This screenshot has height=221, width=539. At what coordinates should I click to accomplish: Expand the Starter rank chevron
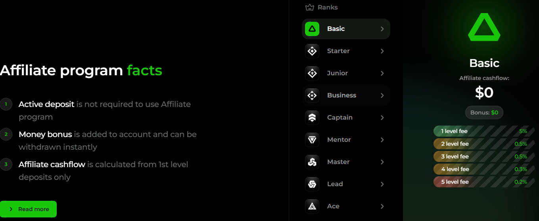pyautogui.click(x=382, y=51)
